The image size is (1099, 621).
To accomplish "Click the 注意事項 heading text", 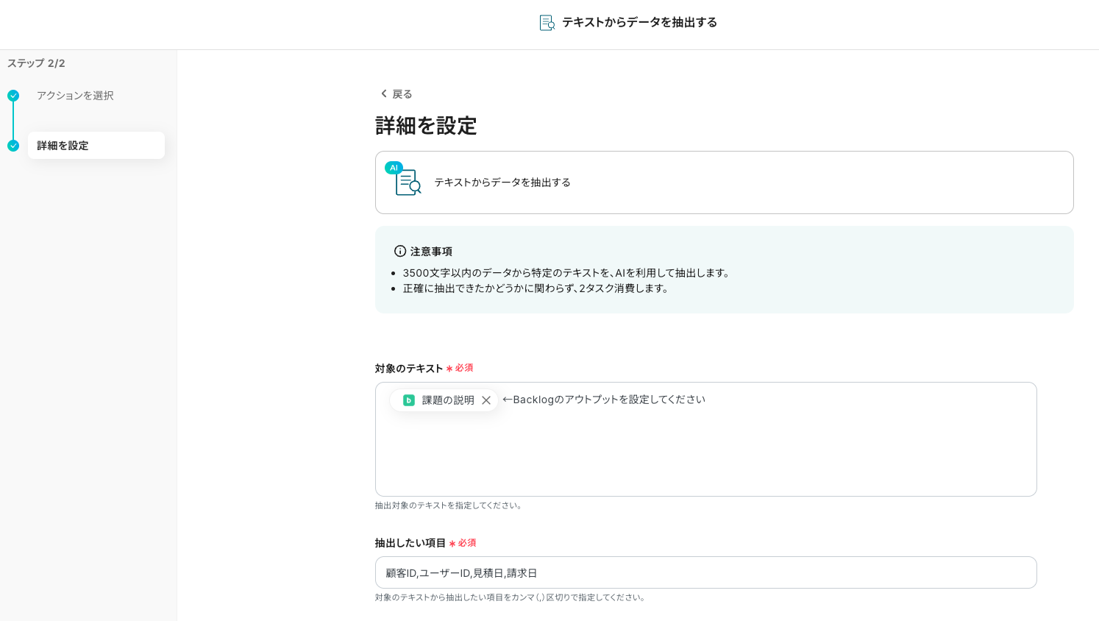I will (x=431, y=252).
